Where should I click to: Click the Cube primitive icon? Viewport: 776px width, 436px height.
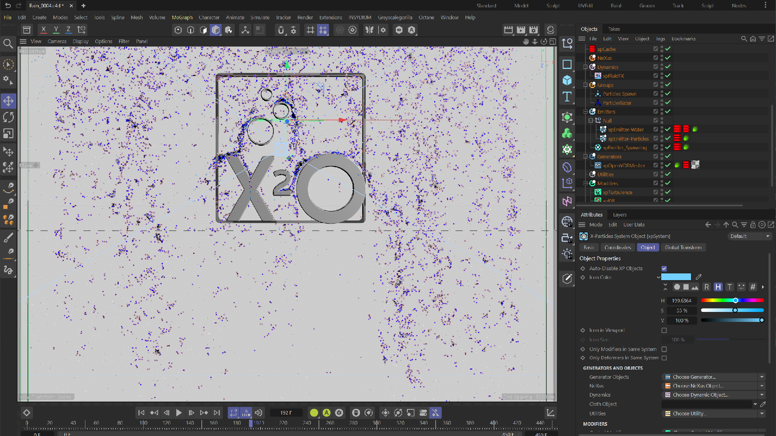567,80
